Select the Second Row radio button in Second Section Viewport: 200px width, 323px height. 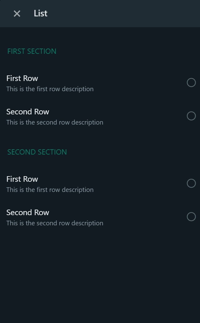pyautogui.click(x=191, y=217)
